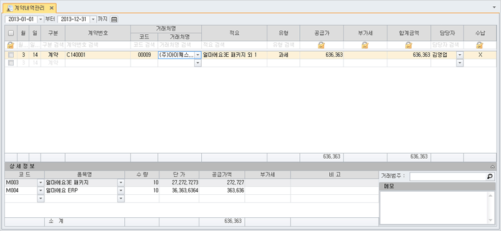
Task: Click the 구분 검색 filter field
Action: [x=53, y=45]
